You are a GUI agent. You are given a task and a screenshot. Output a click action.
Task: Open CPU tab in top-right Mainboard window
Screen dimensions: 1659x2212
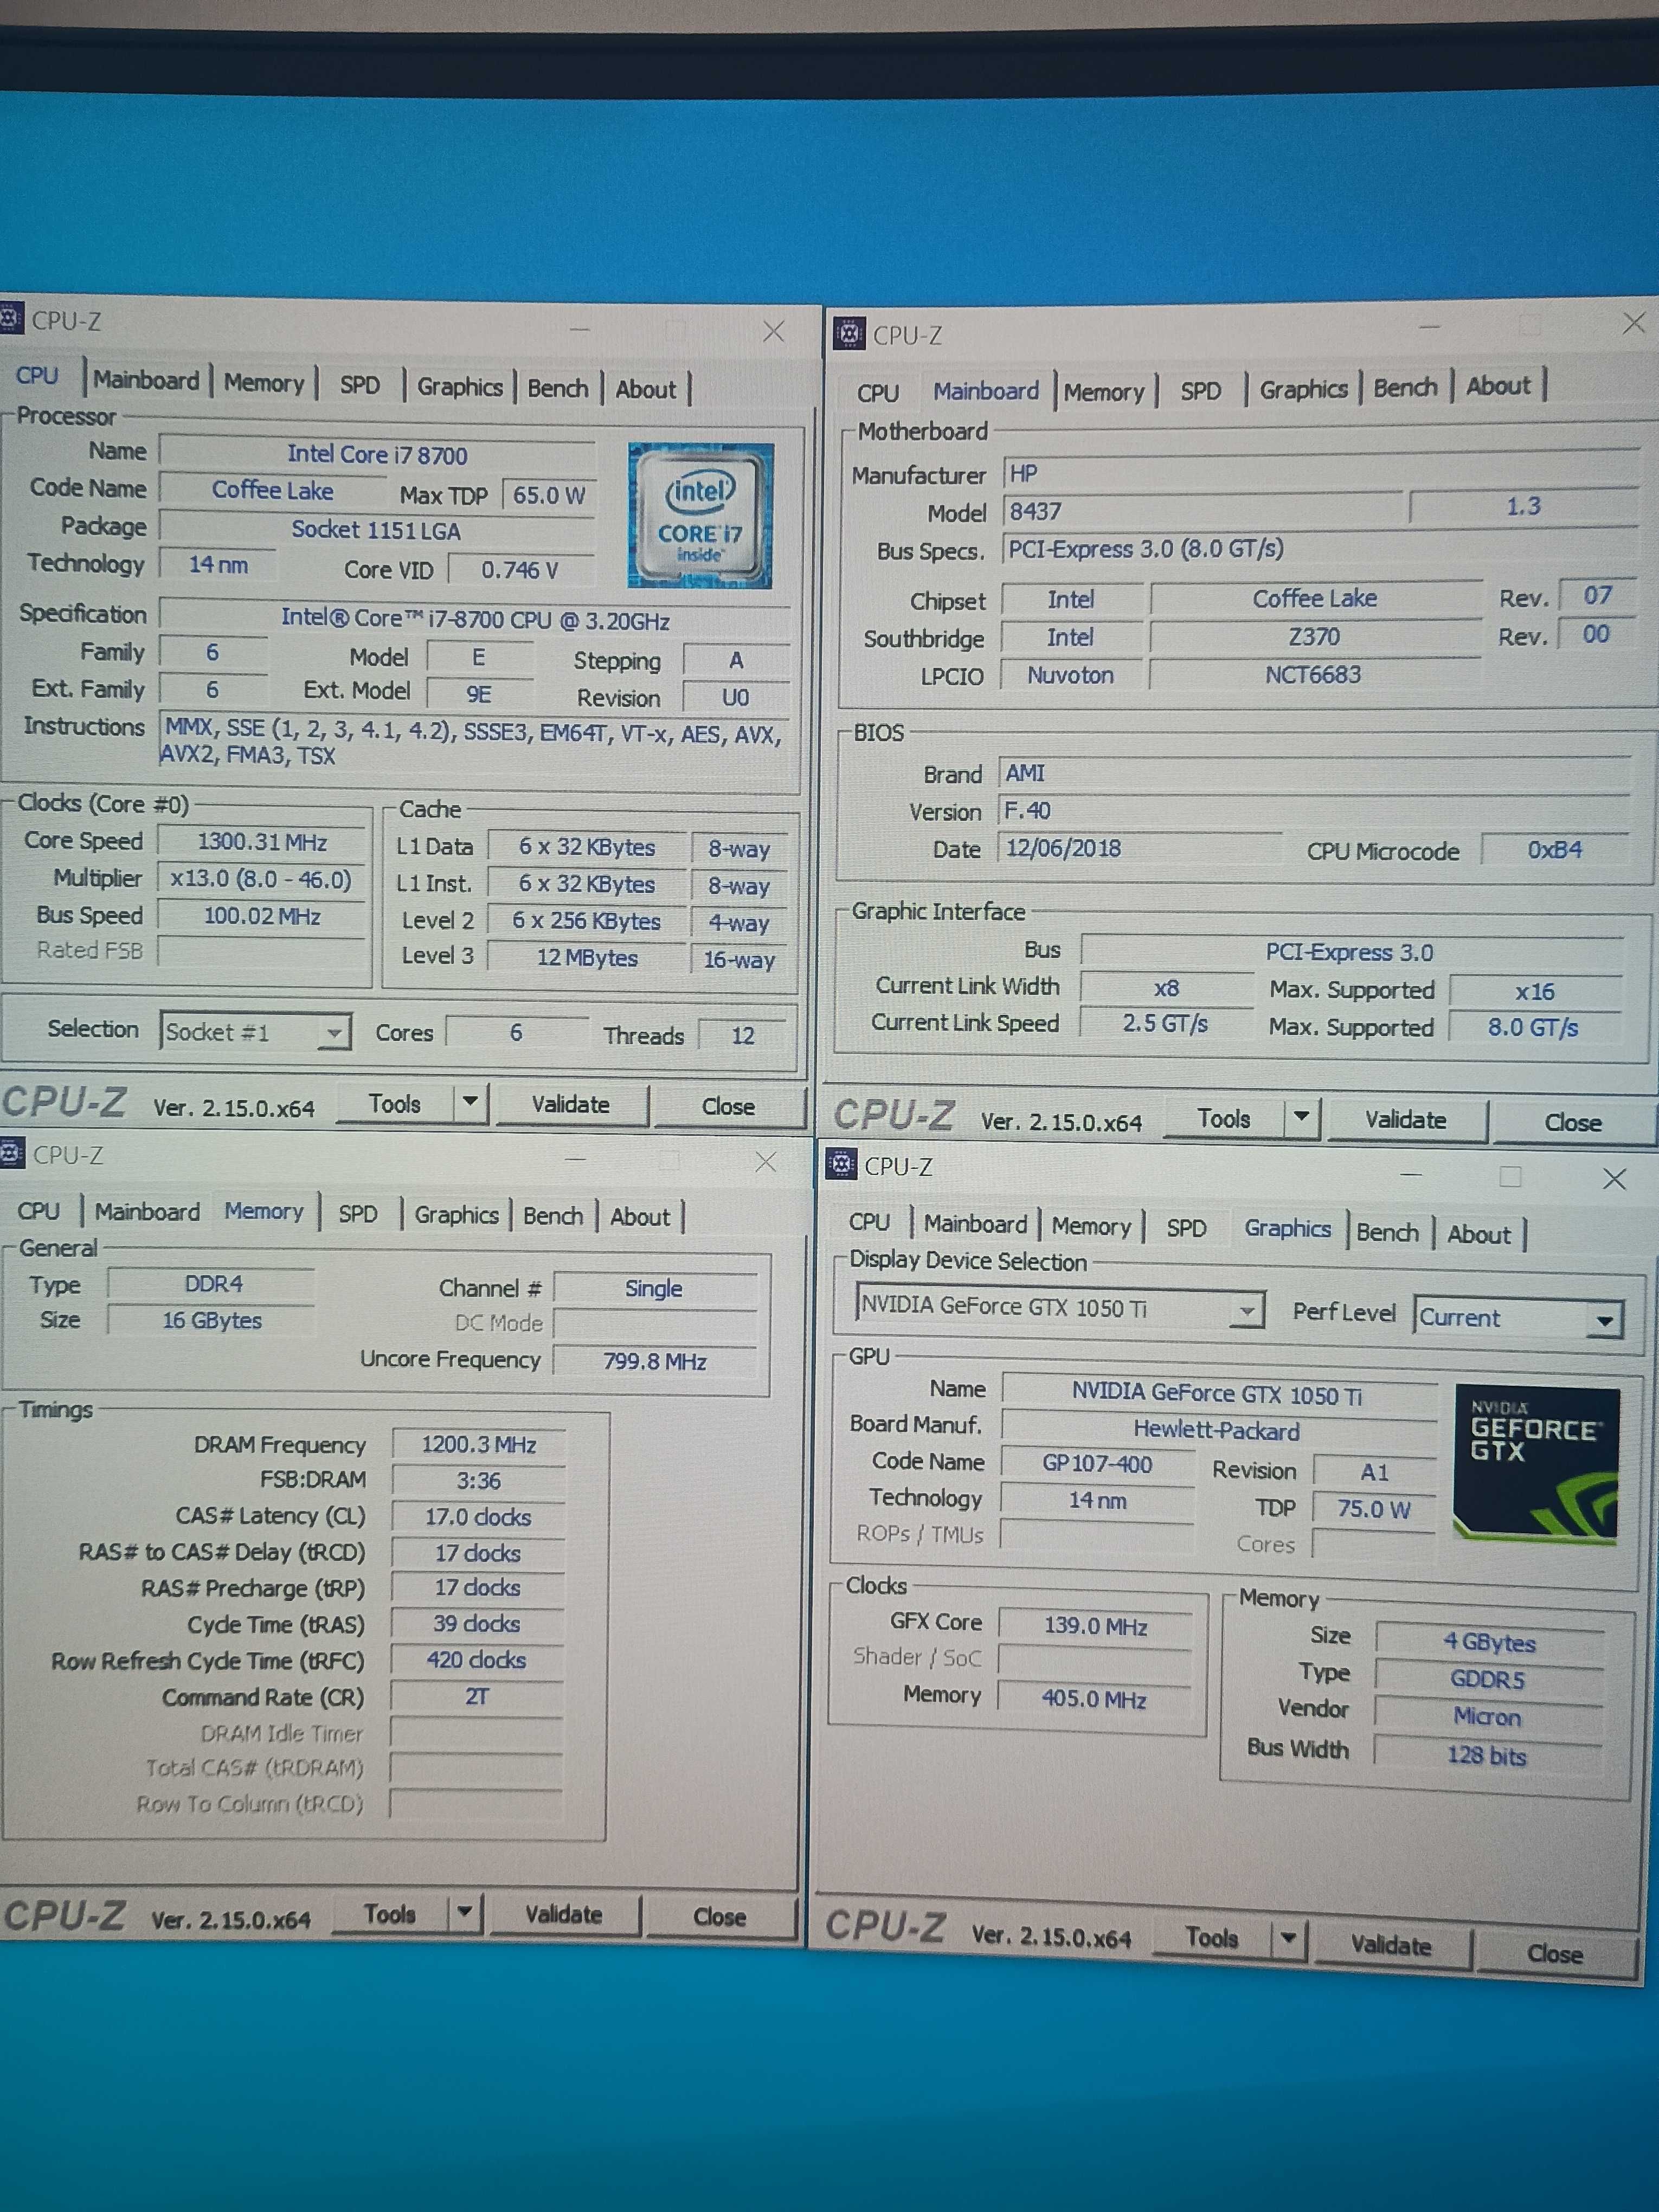click(878, 393)
